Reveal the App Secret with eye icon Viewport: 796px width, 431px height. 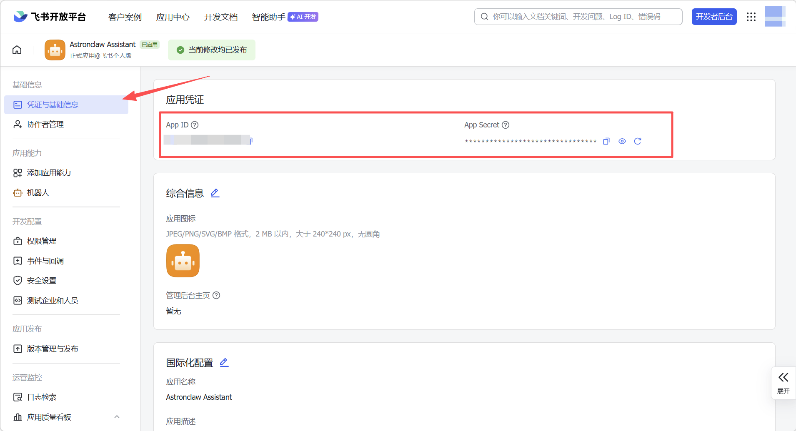point(622,141)
